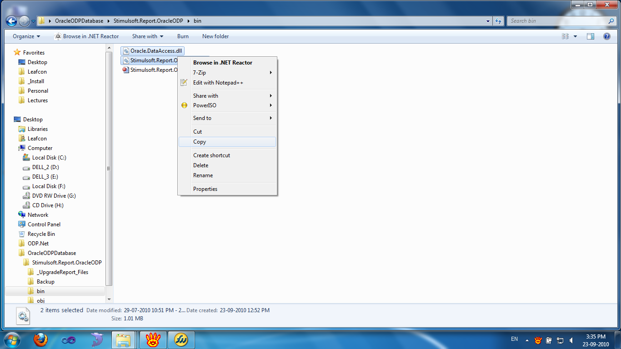
Task: Click the Notepad++ icon in context menu
Action: (184, 83)
